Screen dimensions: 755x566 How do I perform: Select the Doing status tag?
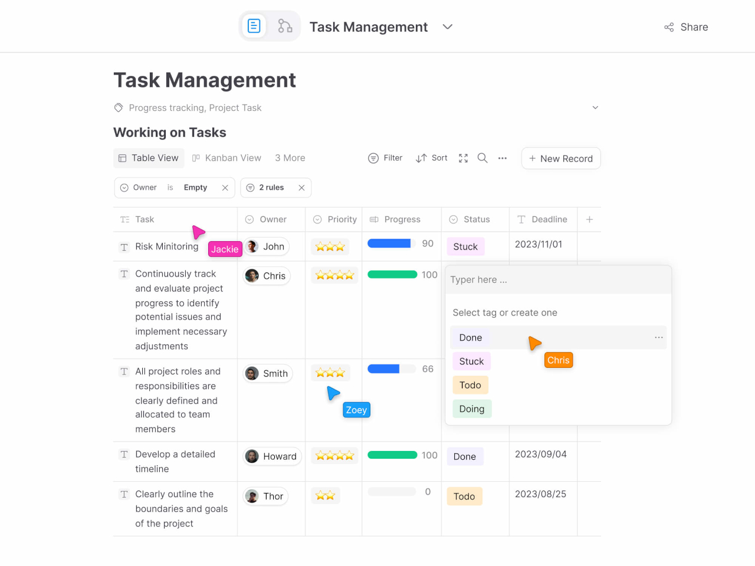tap(471, 409)
